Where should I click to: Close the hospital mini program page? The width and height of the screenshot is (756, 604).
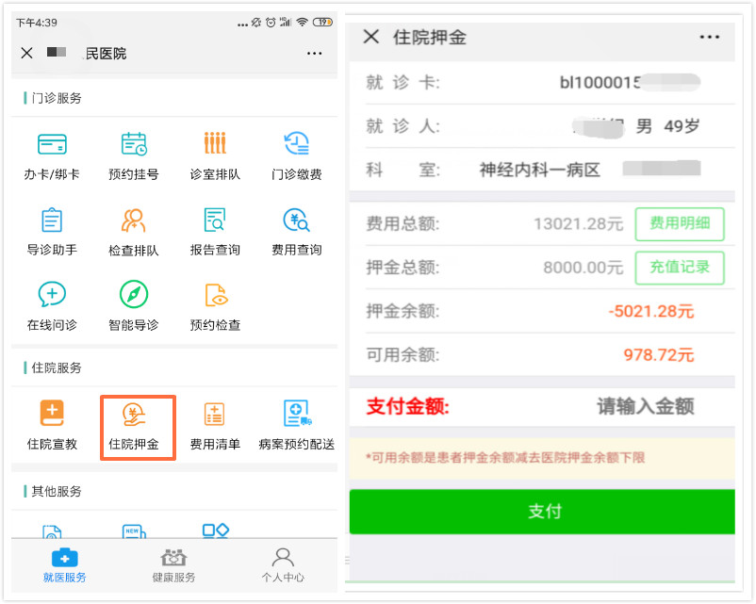click(x=27, y=53)
